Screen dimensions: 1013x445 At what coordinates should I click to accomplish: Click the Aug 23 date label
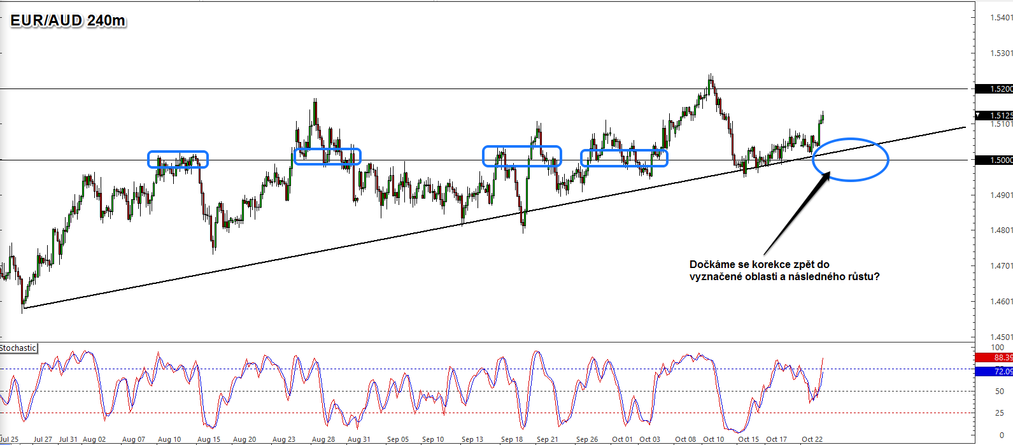284,439
